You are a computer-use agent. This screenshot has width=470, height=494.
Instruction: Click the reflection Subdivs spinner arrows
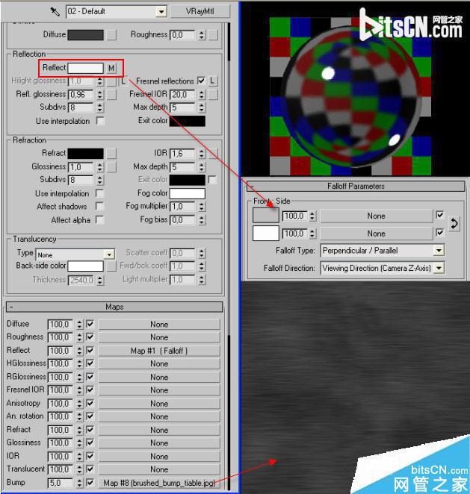pos(99,107)
